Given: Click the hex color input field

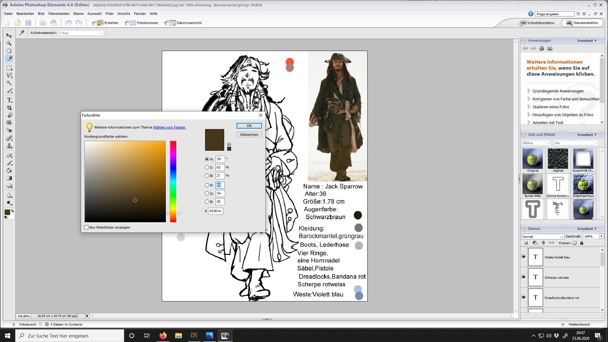Looking at the screenshot, I should click(x=215, y=211).
